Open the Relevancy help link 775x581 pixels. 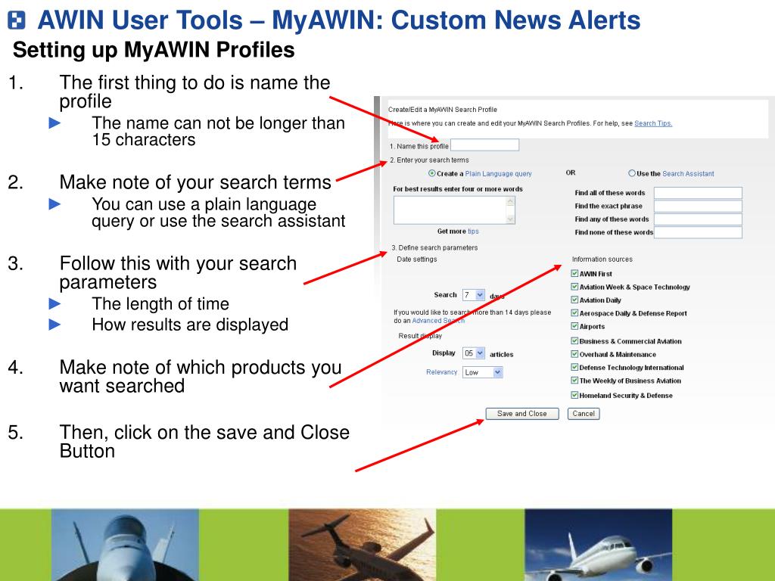point(441,372)
